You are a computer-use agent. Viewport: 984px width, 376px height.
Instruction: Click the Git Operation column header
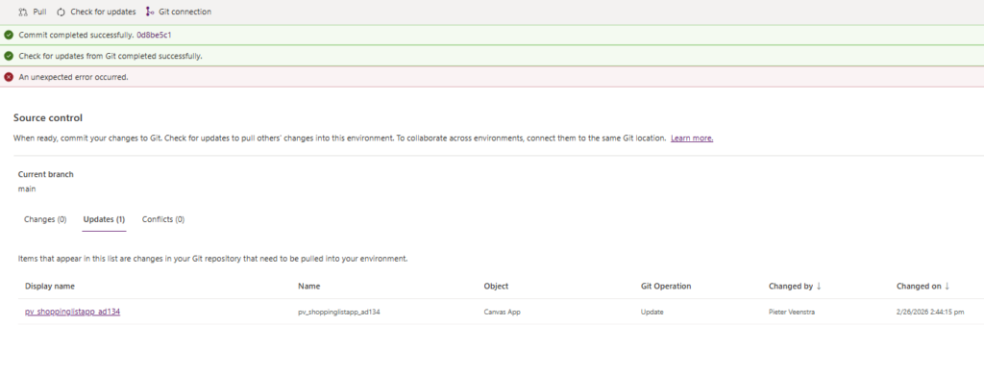point(666,287)
